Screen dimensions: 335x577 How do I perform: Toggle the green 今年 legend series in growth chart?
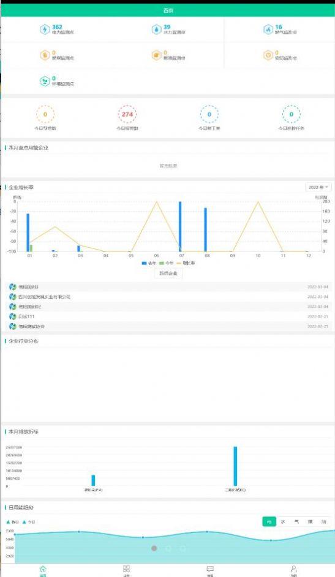(x=166, y=263)
